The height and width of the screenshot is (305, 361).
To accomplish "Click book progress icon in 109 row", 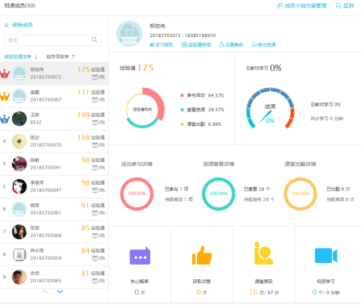I will pyautogui.click(x=94, y=123).
